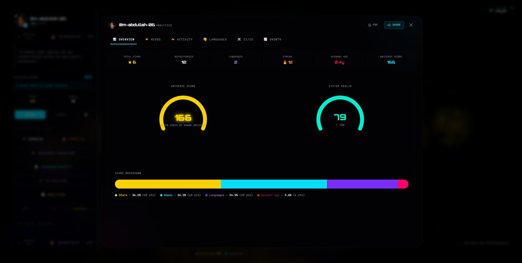Click the purple Languages segment of breakdown bar
Screen dimensions: 522x263
click(x=362, y=184)
